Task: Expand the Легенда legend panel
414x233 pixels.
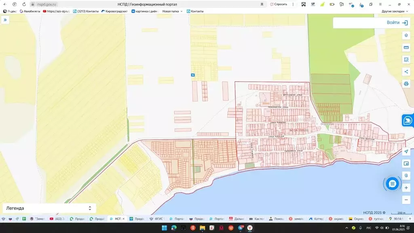Action: coord(49,208)
